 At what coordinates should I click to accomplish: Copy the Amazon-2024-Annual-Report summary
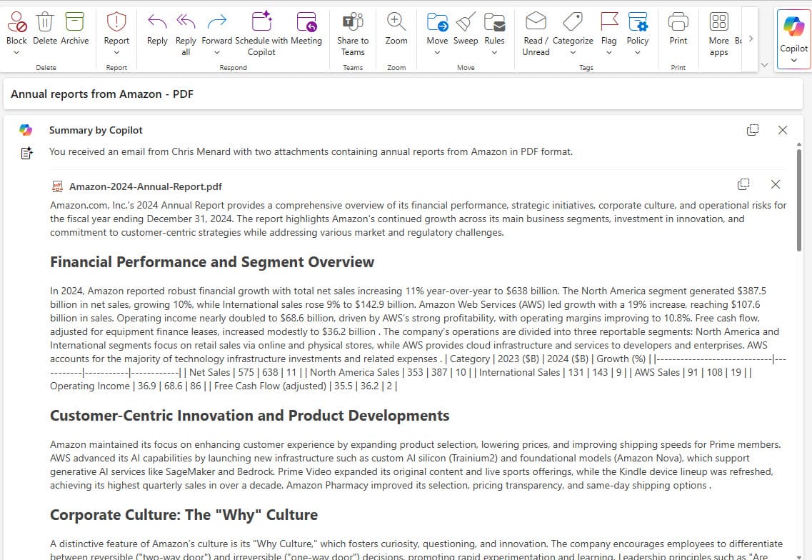(743, 184)
